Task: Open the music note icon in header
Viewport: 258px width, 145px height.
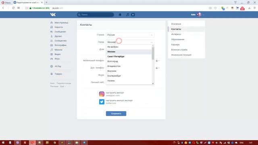Action: 127,14
